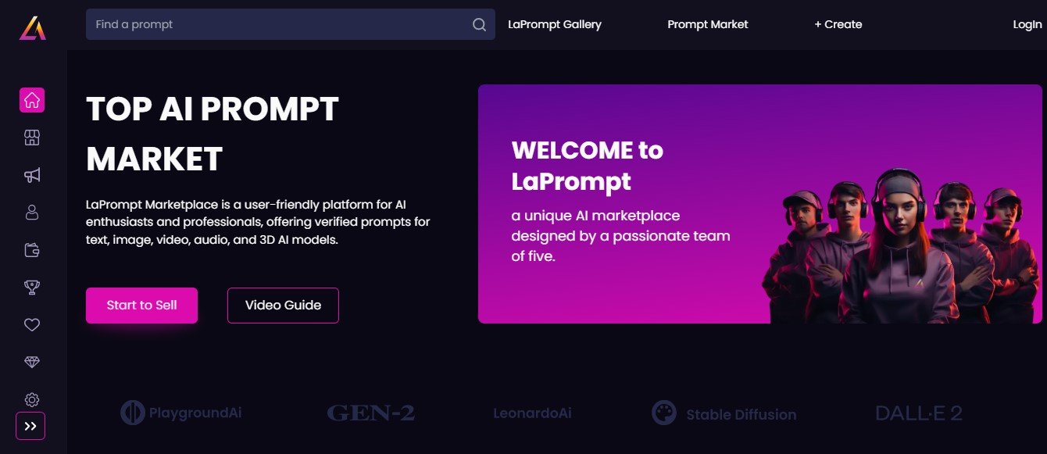Click the Welcome to LaPrompt banner

tap(759, 204)
